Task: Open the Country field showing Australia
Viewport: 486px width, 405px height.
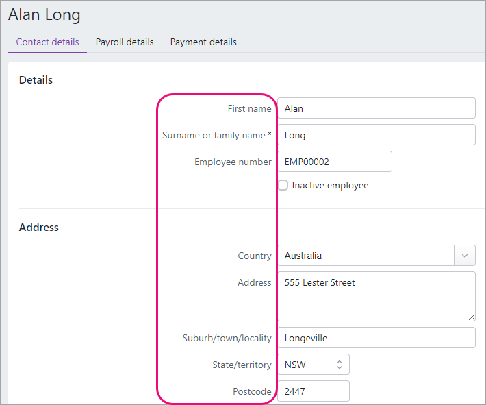Action: pyautogui.click(x=366, y=256)
